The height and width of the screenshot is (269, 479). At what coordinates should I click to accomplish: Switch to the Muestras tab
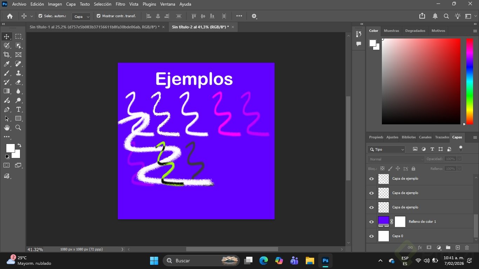pyautogui.click(x=391, y=31)
